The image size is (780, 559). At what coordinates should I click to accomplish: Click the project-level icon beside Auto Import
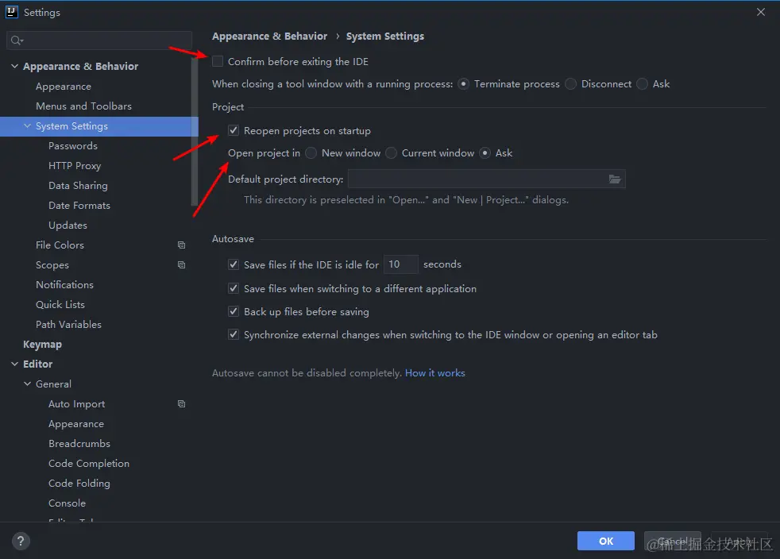(182, 404)
